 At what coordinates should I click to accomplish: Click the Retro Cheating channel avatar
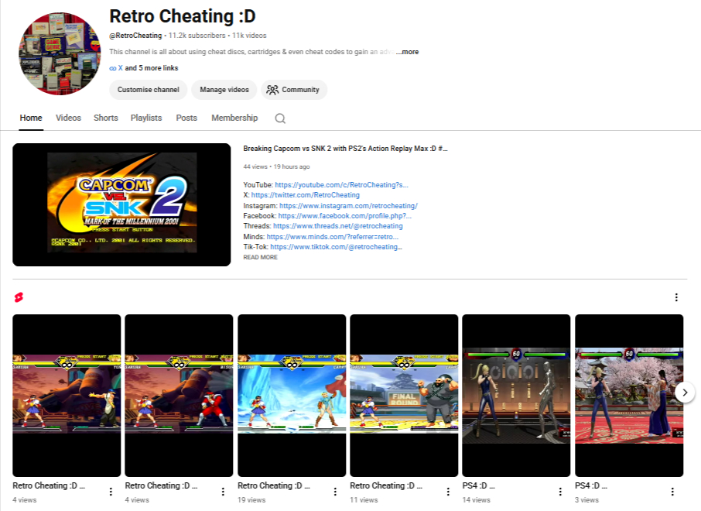60,53
